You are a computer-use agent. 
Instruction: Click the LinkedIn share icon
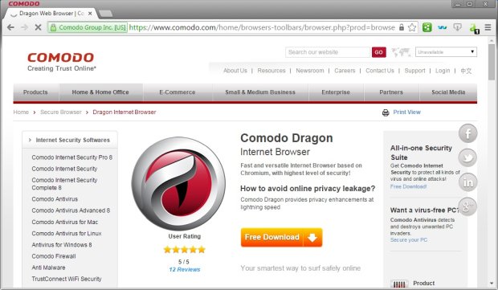coord(467,182)
